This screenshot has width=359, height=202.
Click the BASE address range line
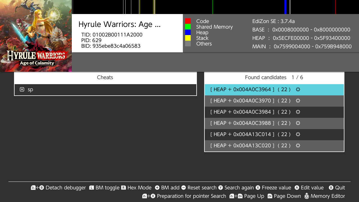[301, 30]
